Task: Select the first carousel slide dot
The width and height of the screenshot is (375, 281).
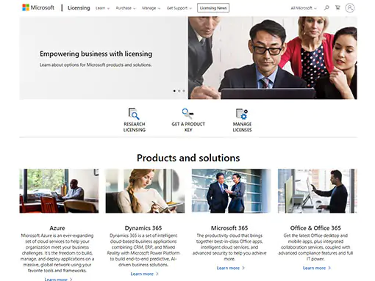Action: point(174,91)
